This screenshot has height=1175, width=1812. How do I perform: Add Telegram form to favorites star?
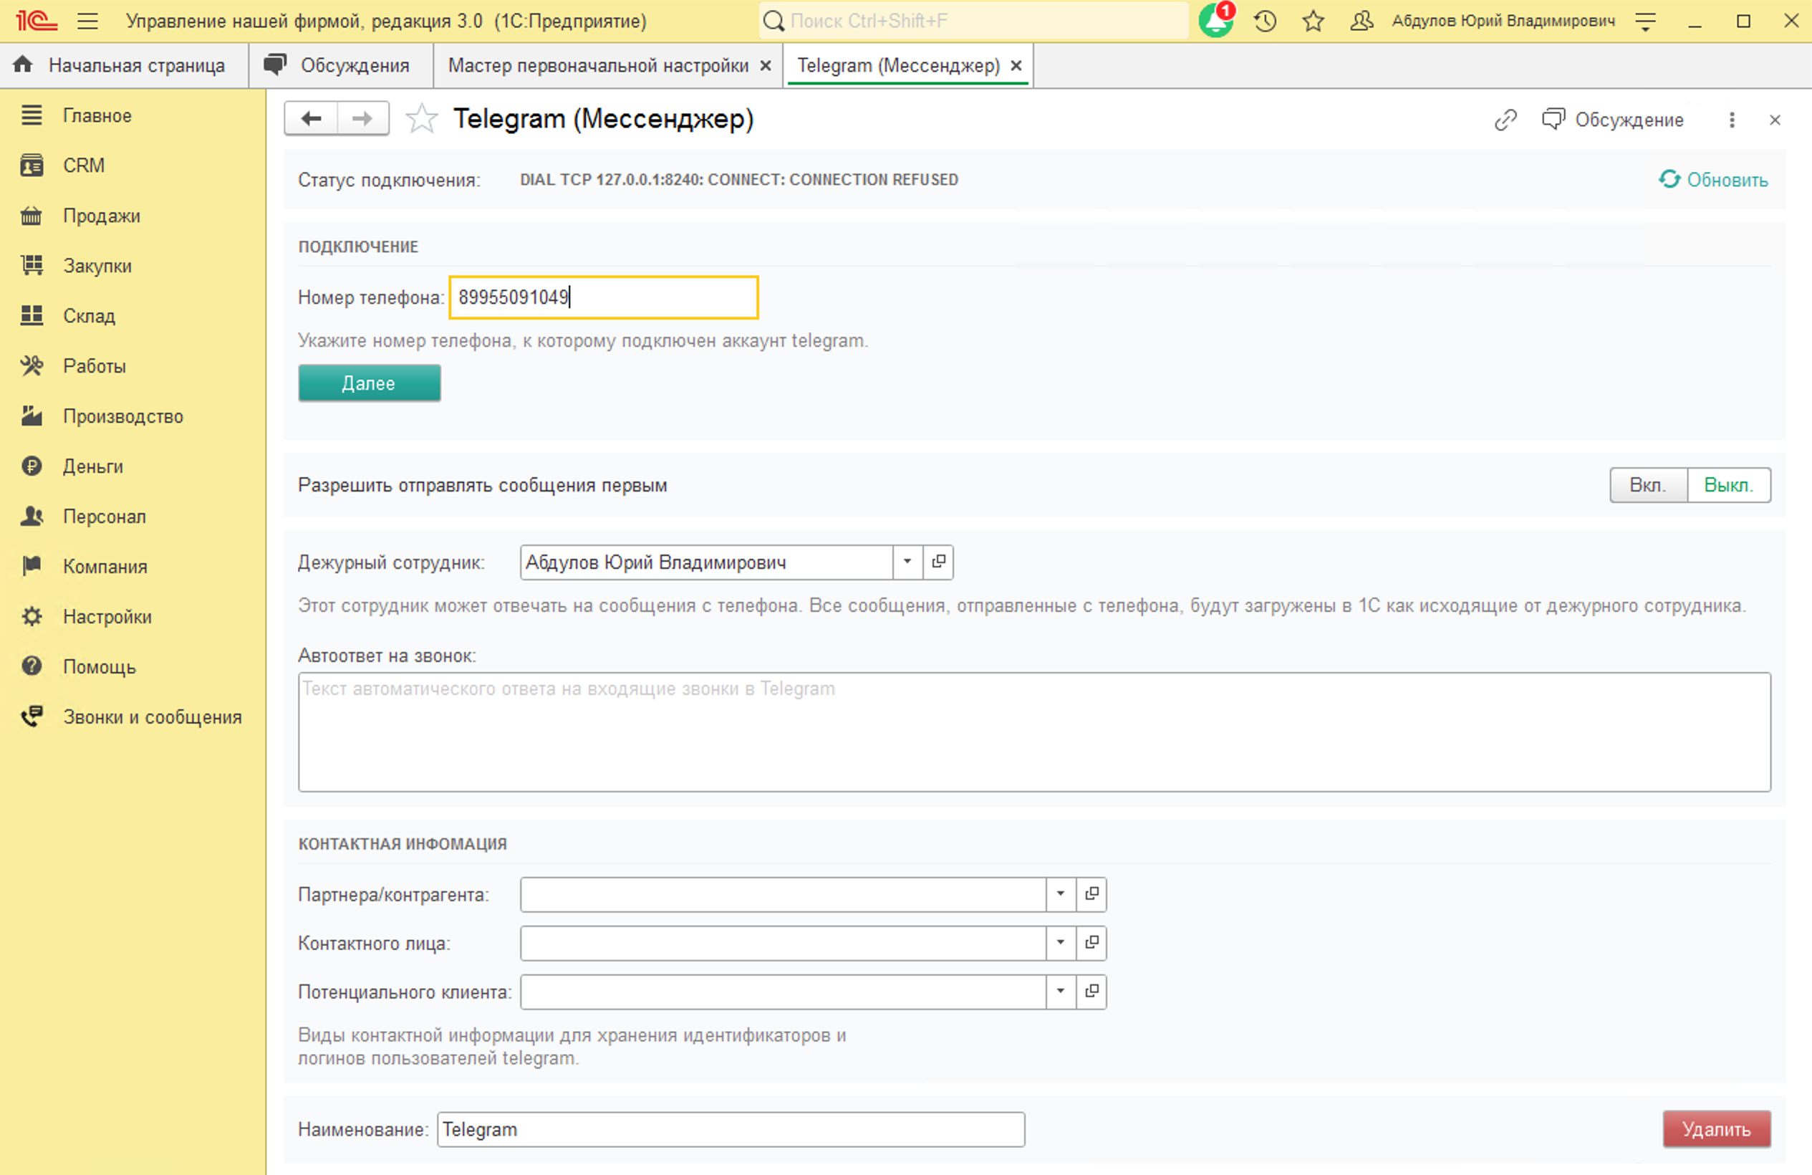[x=421, y=119]
